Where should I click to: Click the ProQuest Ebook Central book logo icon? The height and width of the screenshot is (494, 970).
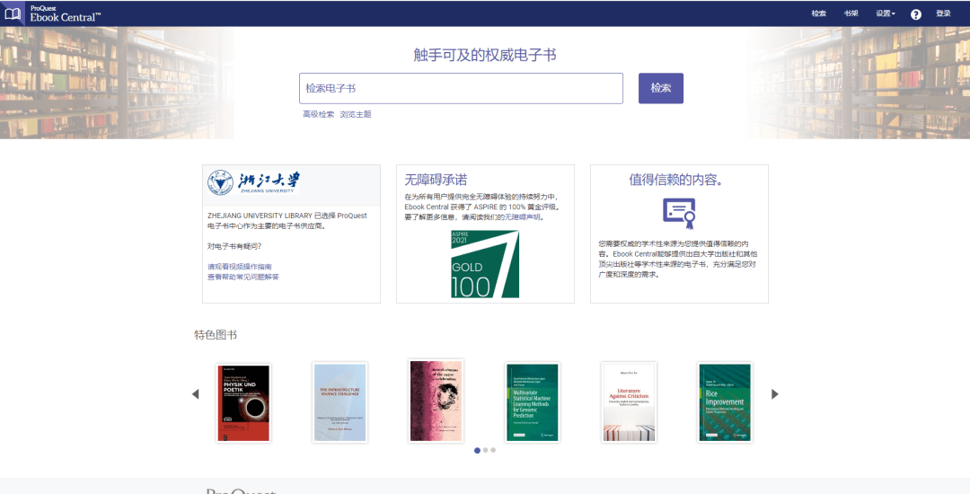click(x=13, y=13)
